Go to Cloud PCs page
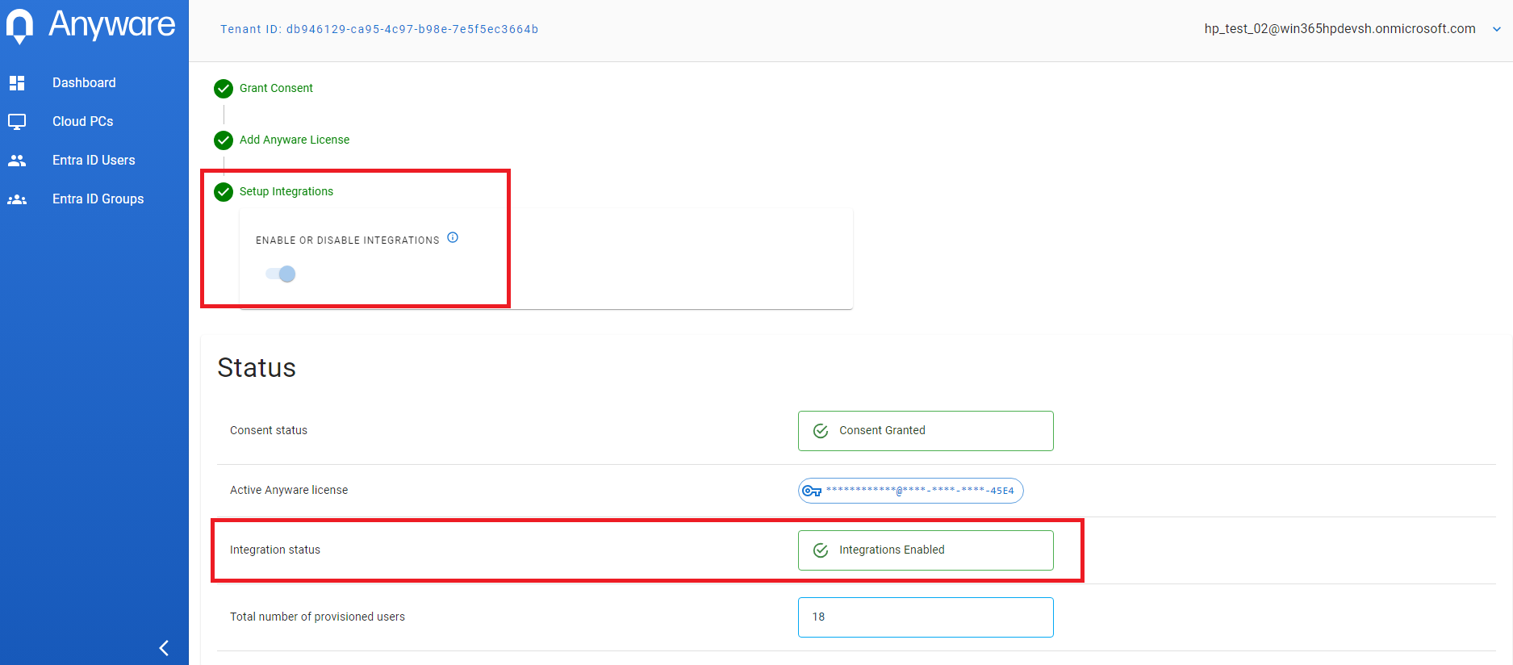1513x665 pixels. (x=82, y=121)
